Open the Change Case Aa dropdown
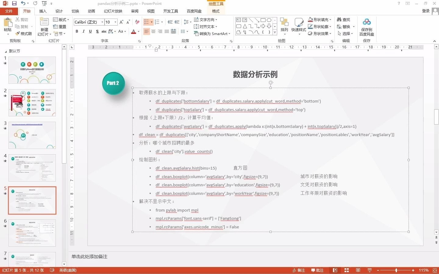The height and width of the screenshot is (274, 439). pos(122,31)
